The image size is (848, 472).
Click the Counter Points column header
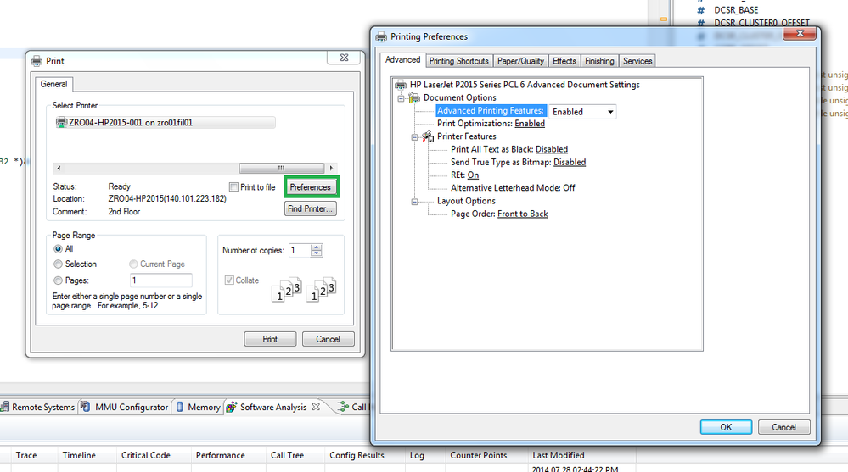[479, 455]
